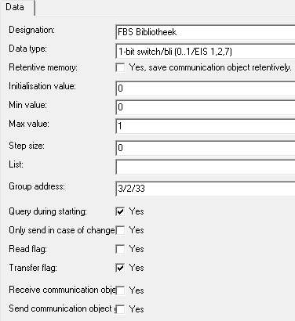
Task: Enable Only send in case of change
Action: pos(120,230)
